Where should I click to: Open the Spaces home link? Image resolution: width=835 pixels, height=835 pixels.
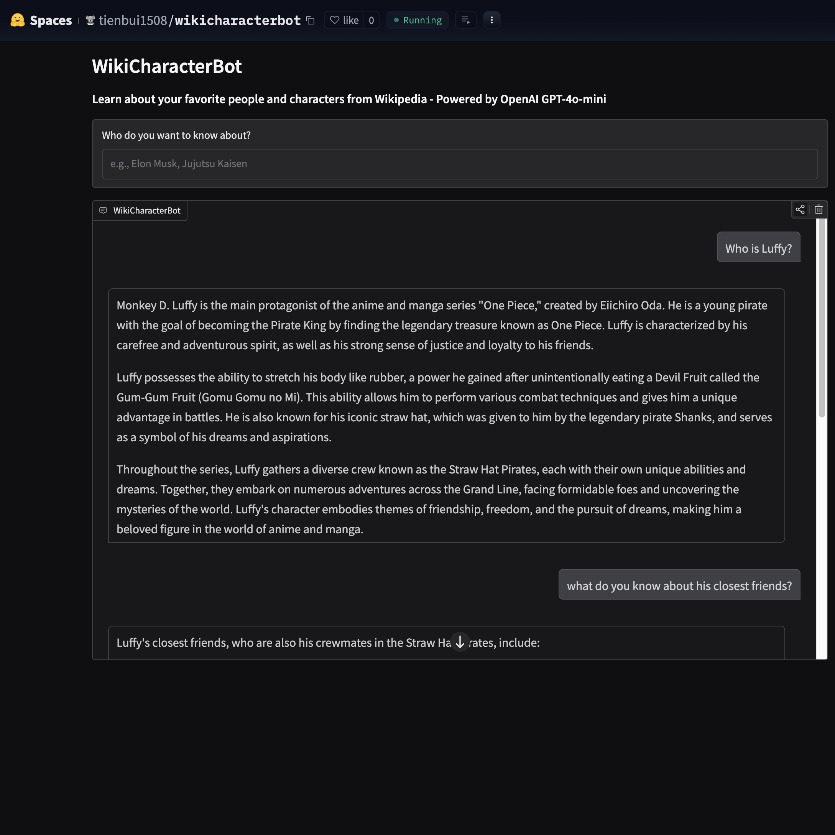coord(51,20)
